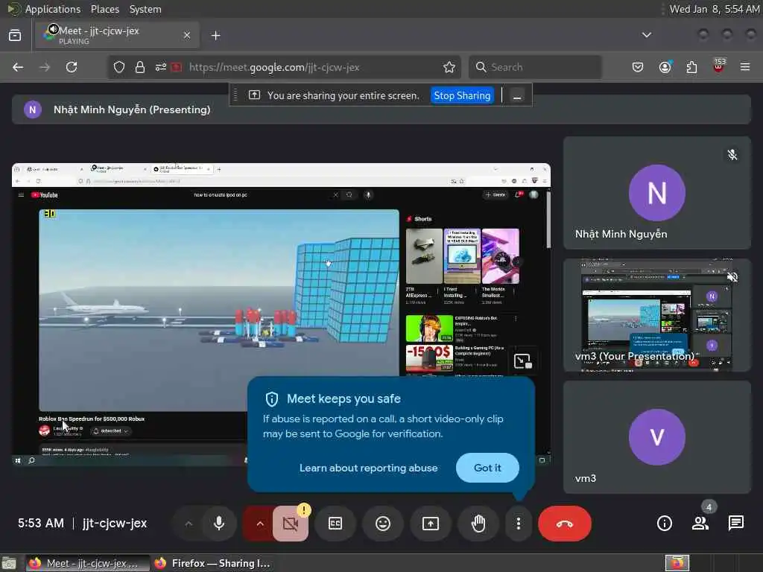Click the present screen button
The width and height of the screenshot is (763, 572).
coord(431,524)
